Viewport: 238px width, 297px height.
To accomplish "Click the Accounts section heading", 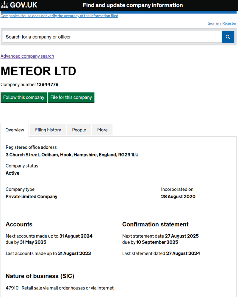I will point(19,224).
